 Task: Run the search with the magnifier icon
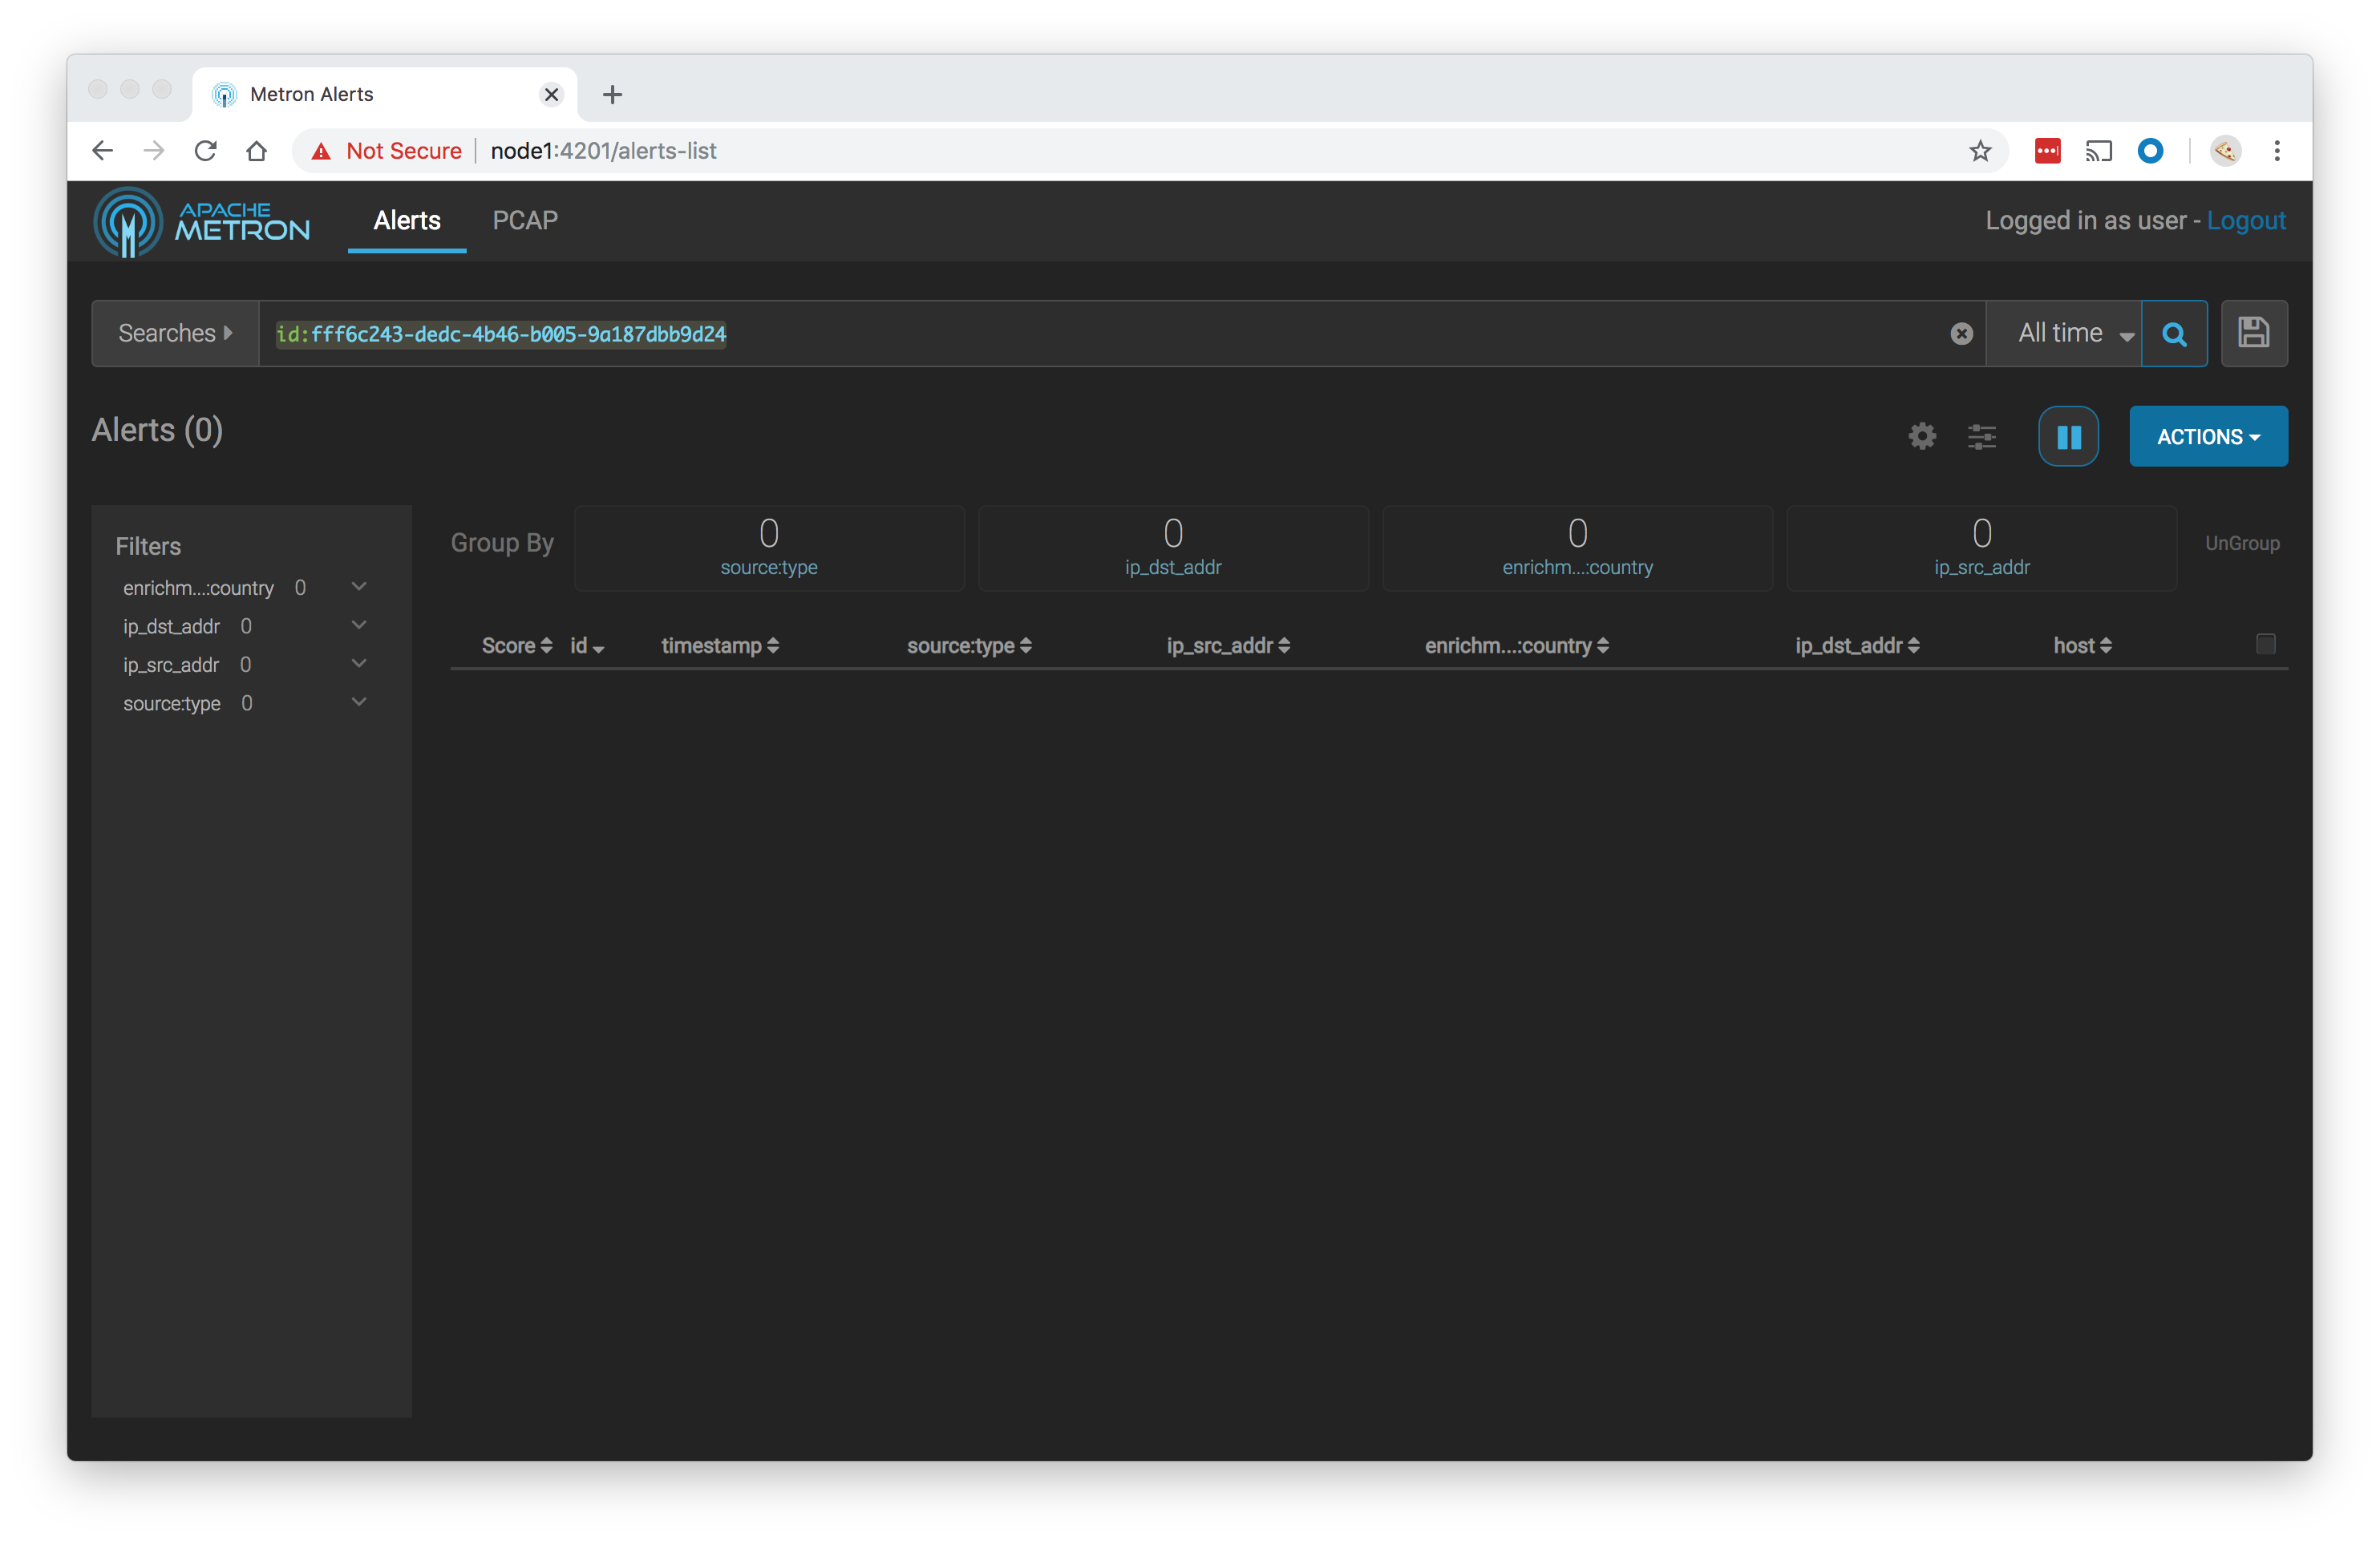[2174, 333]
